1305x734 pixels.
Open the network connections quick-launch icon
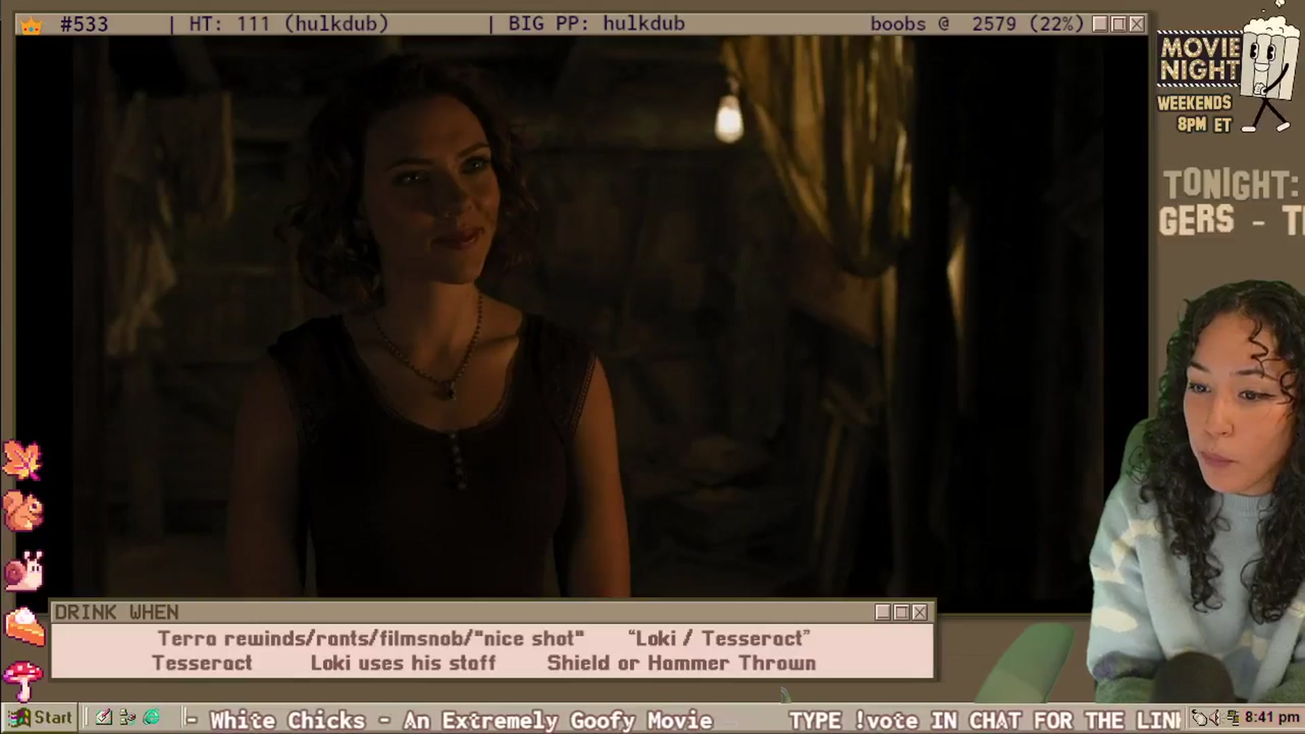127,717
